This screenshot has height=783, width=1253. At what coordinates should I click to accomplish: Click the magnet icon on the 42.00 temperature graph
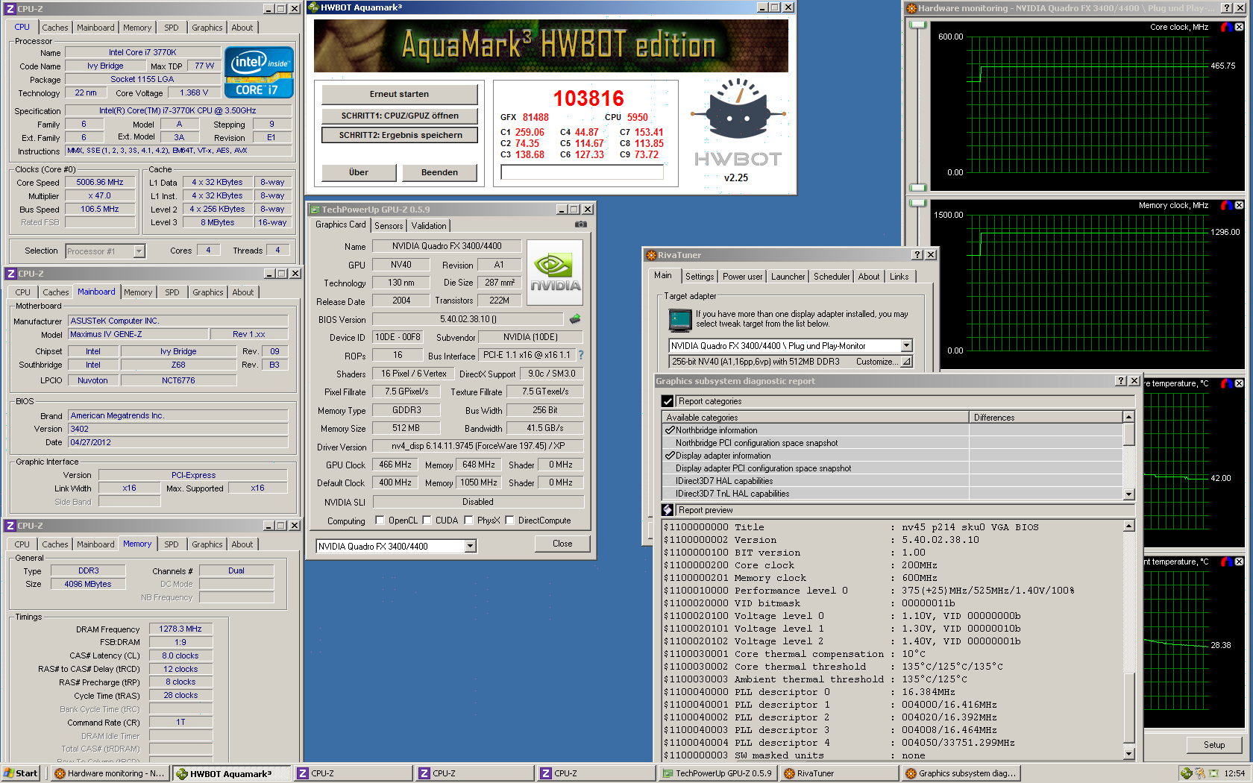[x=1227, y=383]
